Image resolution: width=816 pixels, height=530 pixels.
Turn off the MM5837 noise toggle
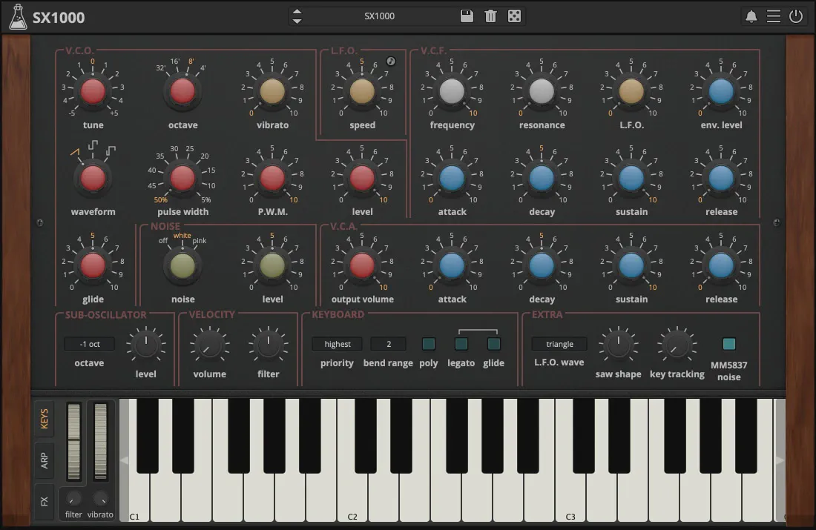click(x=728, y=344)
